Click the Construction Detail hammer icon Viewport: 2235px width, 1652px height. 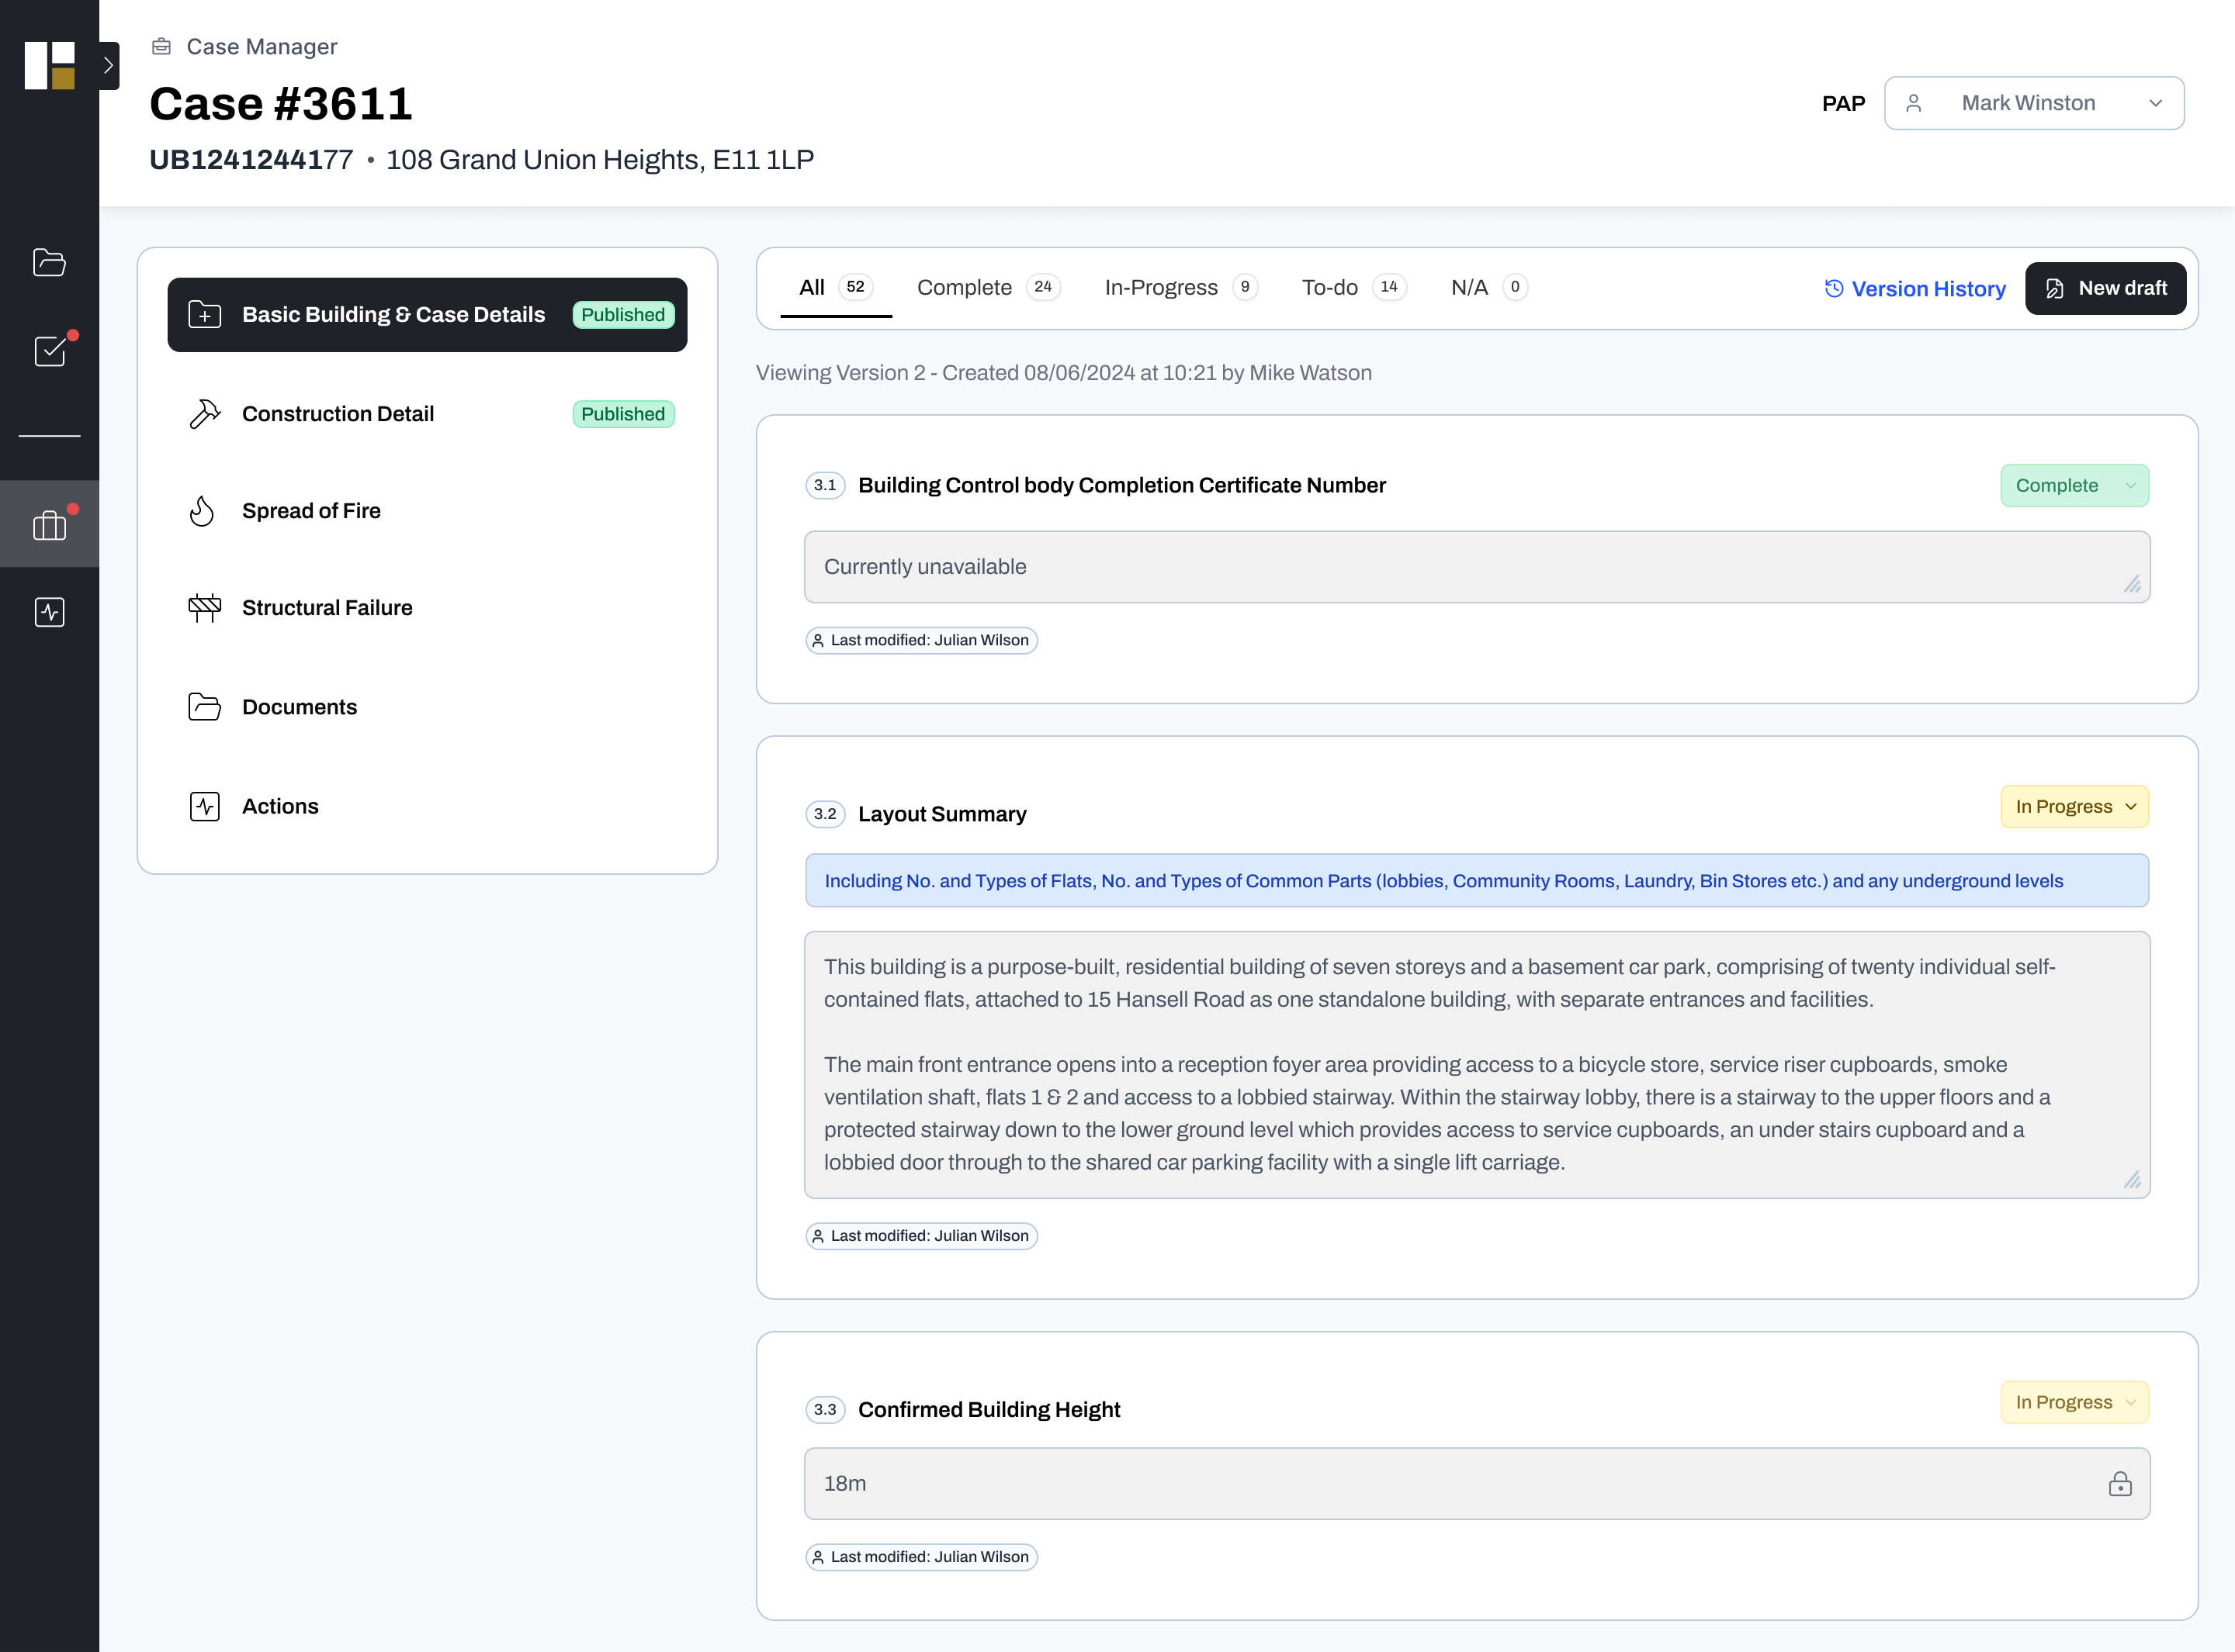(x=204, y=414)
